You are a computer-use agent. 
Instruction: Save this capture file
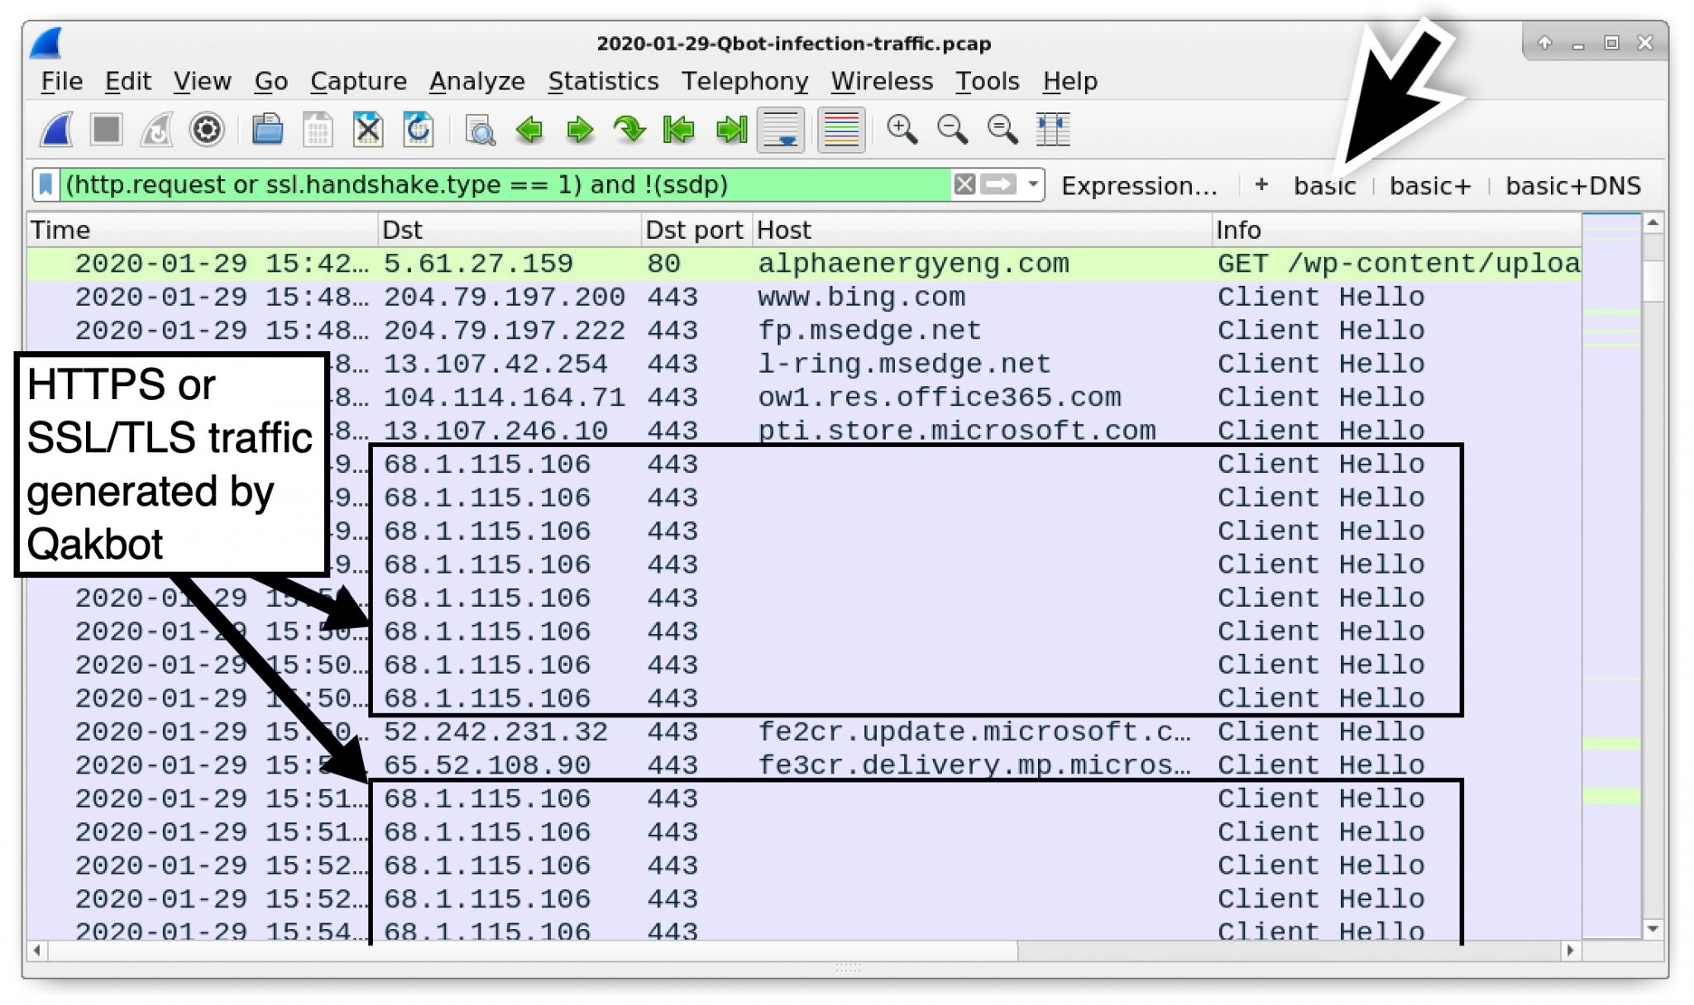point(318,130)
